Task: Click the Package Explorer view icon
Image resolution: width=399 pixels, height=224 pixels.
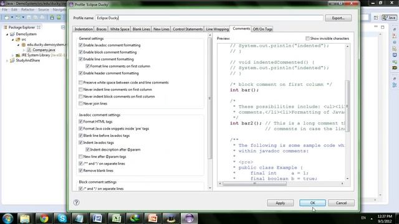Action: tap(6, 27)
